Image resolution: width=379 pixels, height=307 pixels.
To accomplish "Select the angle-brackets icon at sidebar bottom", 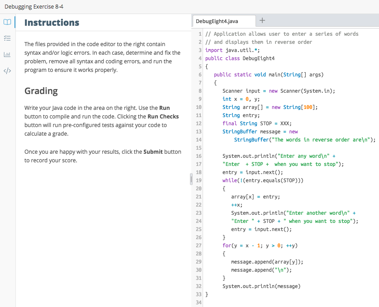I will [x=7, y=71].
